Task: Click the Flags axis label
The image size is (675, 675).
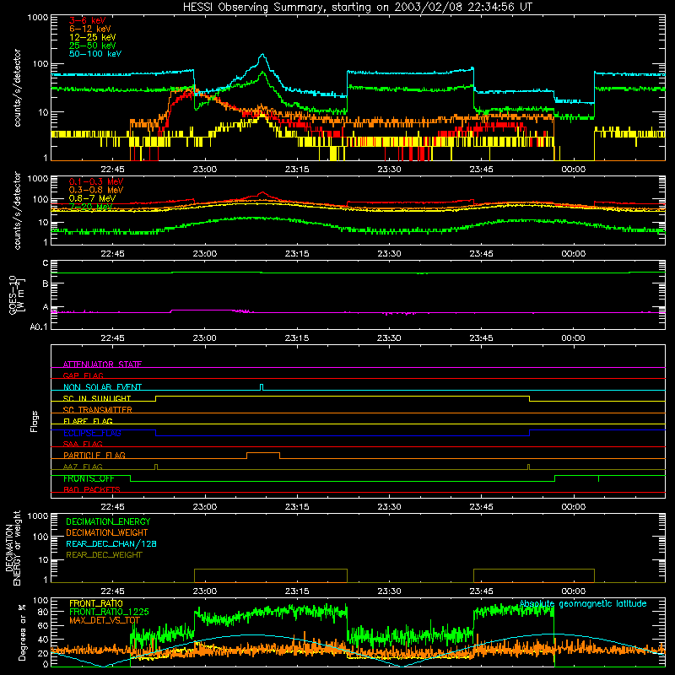Action: 35,421
